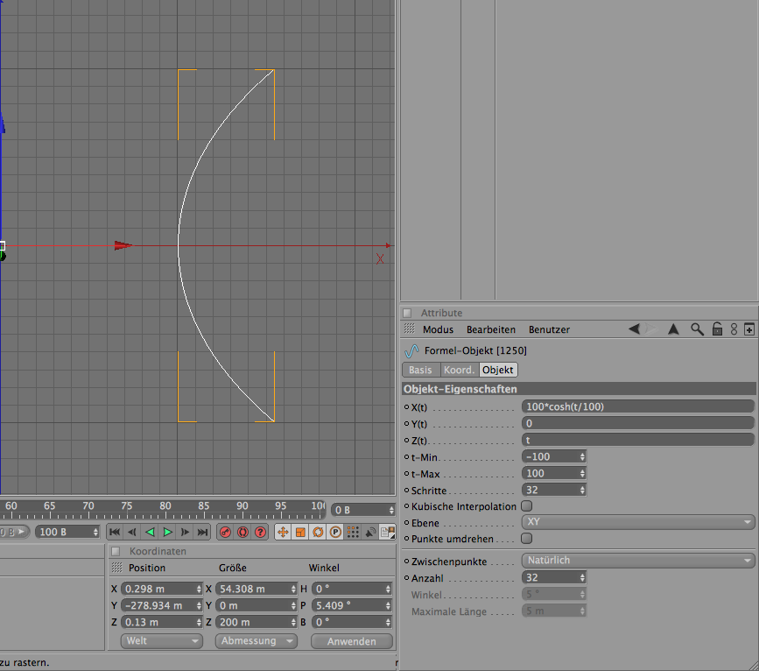Jump to the animation start
The image size is (759, 671).
point(115,532)
